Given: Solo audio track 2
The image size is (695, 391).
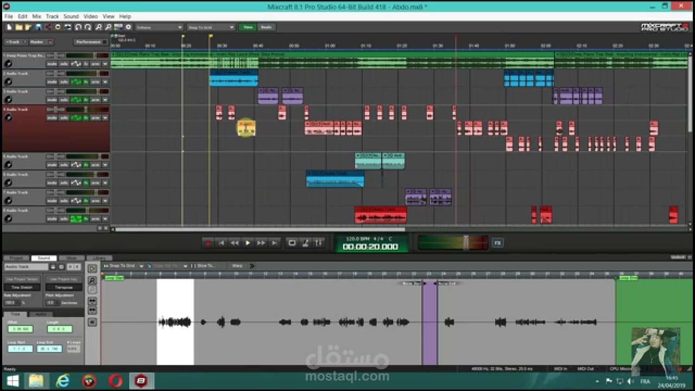Looking at the screenshot, I should click(64, 82).
